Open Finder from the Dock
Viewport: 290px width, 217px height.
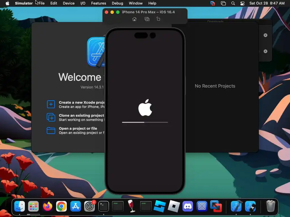click(20, 206)
